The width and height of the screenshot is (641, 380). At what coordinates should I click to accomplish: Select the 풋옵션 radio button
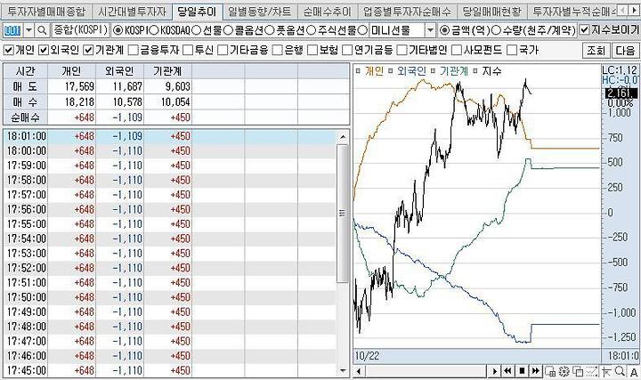pyautogui.click(x=270, y=30)
